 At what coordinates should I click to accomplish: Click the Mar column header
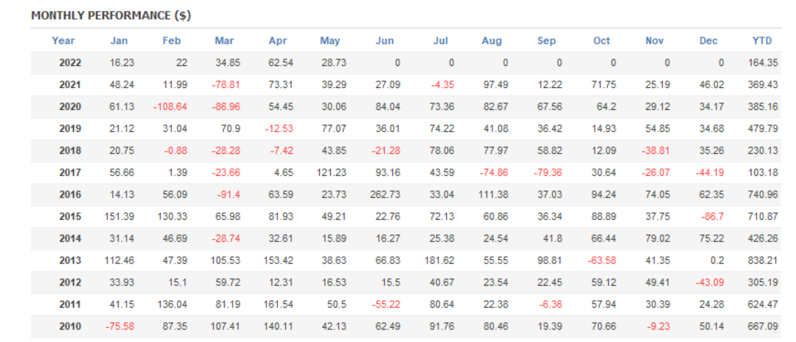point(225,41)
